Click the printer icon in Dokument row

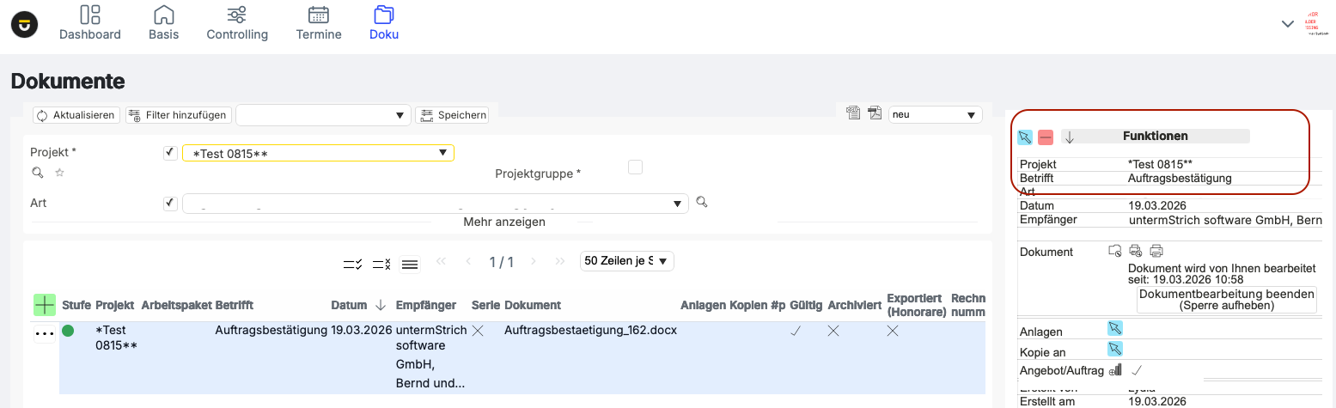pos(1156,251)
